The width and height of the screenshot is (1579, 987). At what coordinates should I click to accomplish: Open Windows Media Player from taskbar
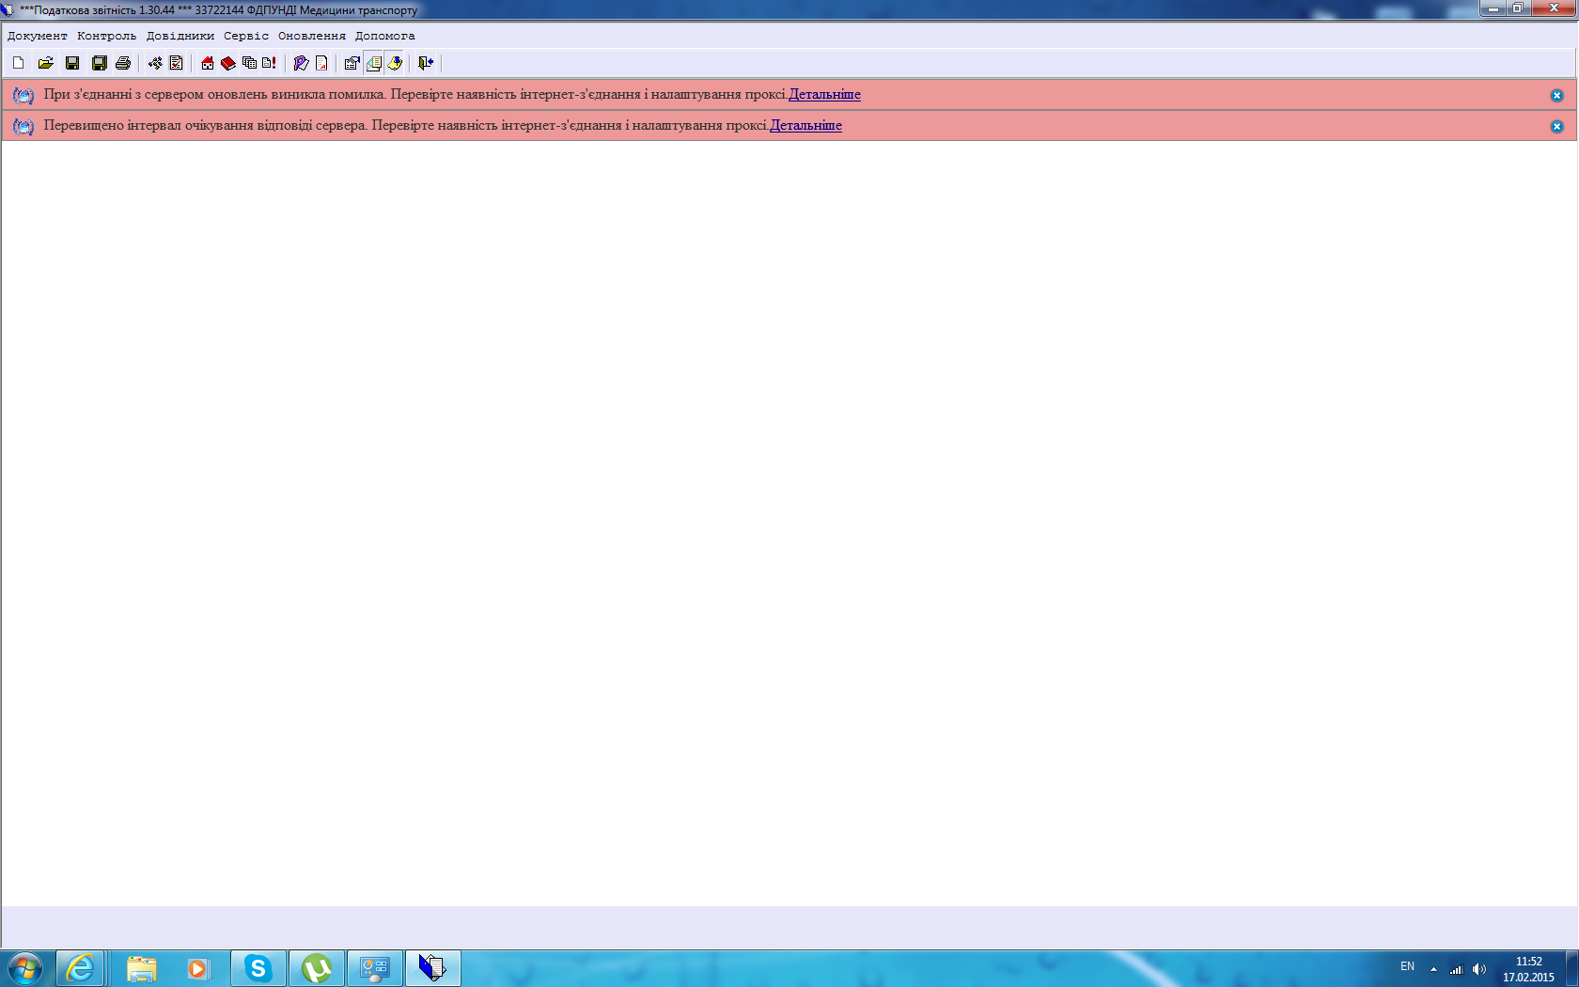[x=197, y=968]
